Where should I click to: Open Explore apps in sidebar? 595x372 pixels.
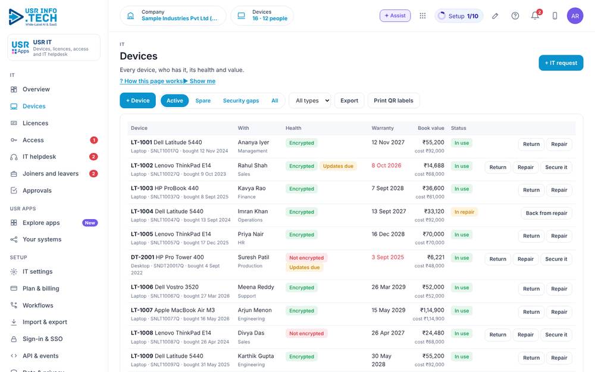pyautogui.click(x=54, y=223)
